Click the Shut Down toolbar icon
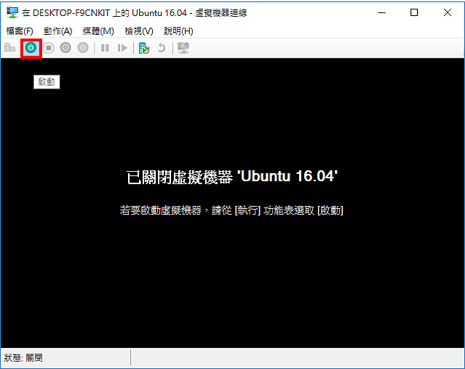Viewport: 465px width, 369px height. tap(65, 48)
